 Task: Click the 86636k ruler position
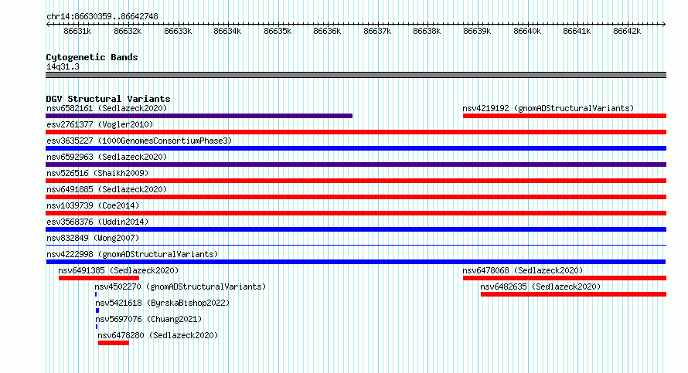tap(327, 32)
